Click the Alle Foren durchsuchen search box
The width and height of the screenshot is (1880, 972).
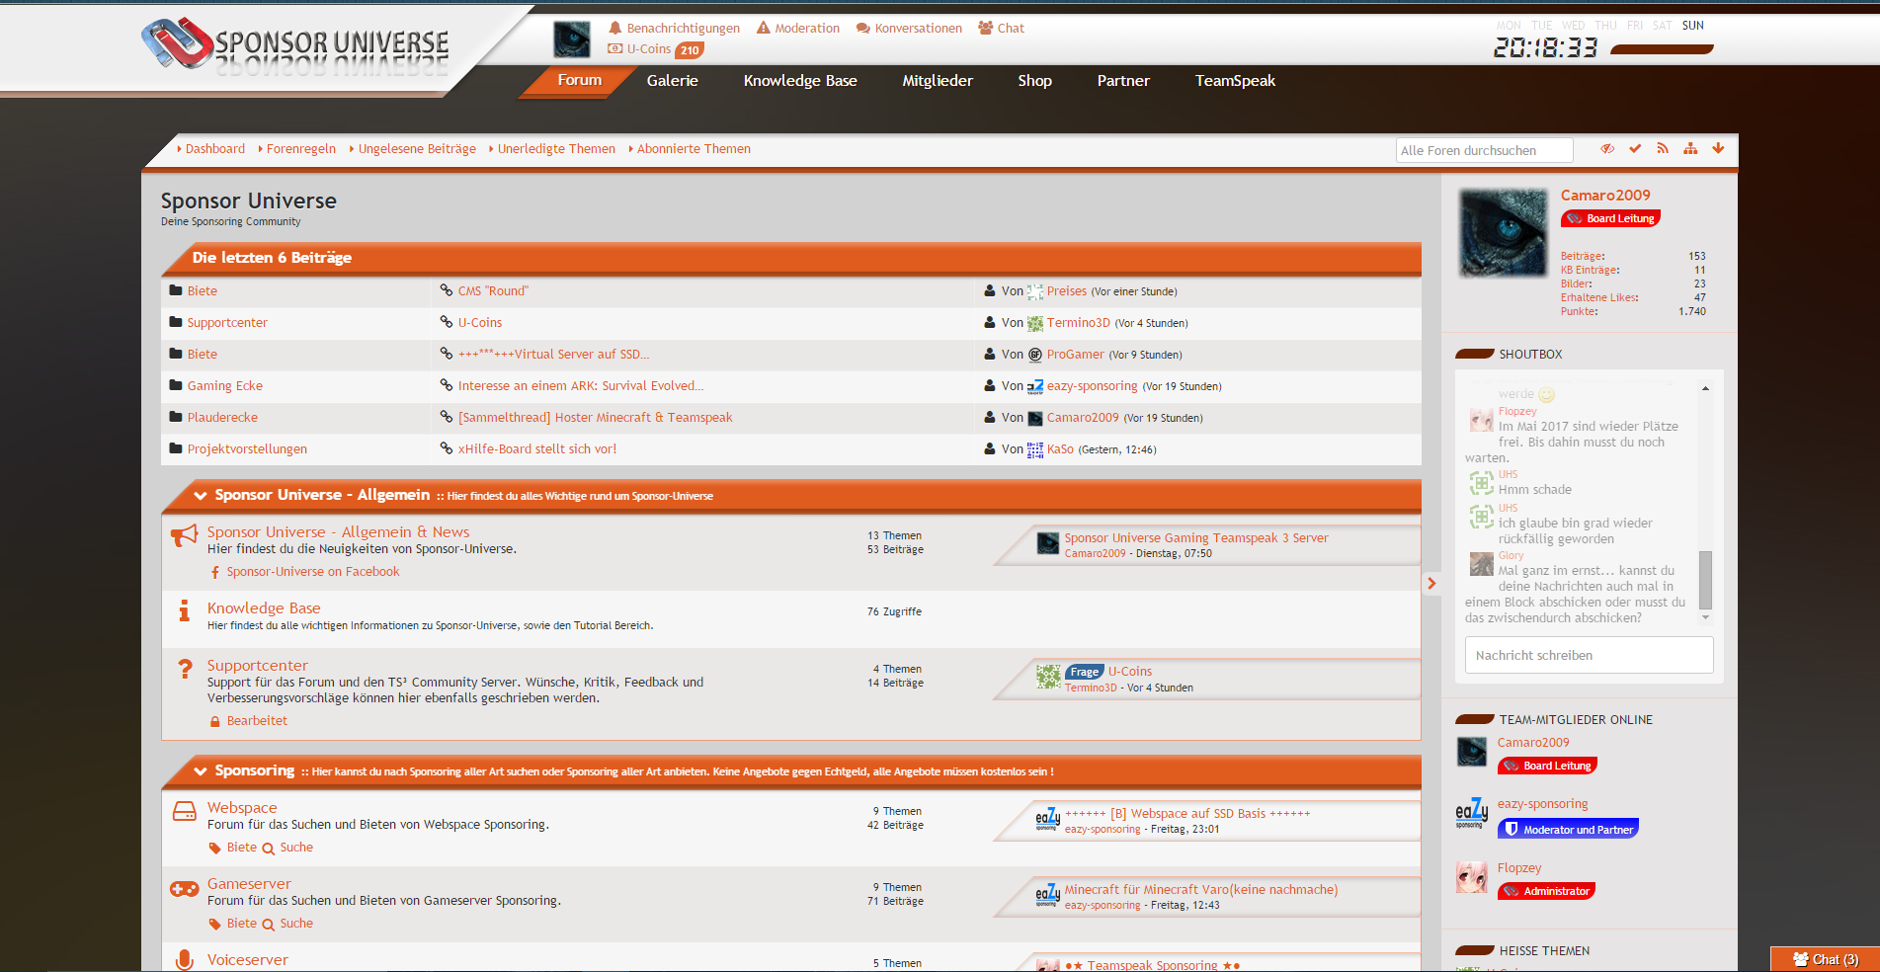(x=1483, y=150)
